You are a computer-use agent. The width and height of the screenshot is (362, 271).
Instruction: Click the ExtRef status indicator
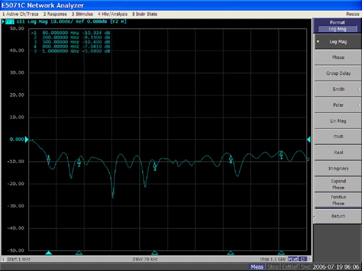tap(290, 267)
